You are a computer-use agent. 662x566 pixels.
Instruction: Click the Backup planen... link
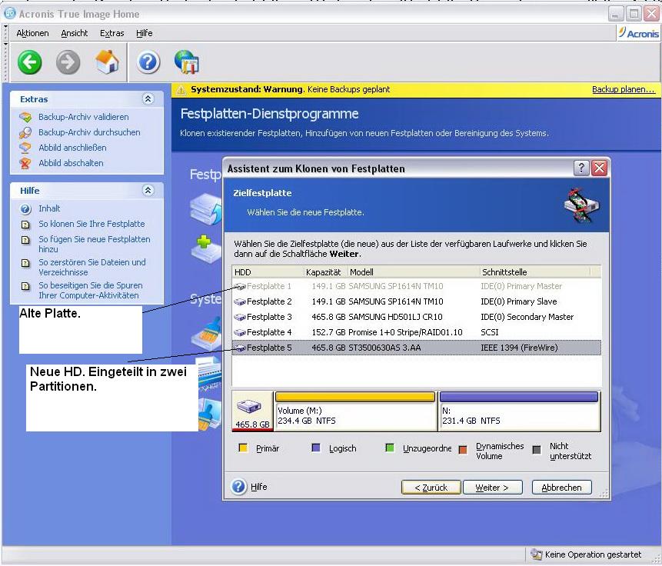624,89
